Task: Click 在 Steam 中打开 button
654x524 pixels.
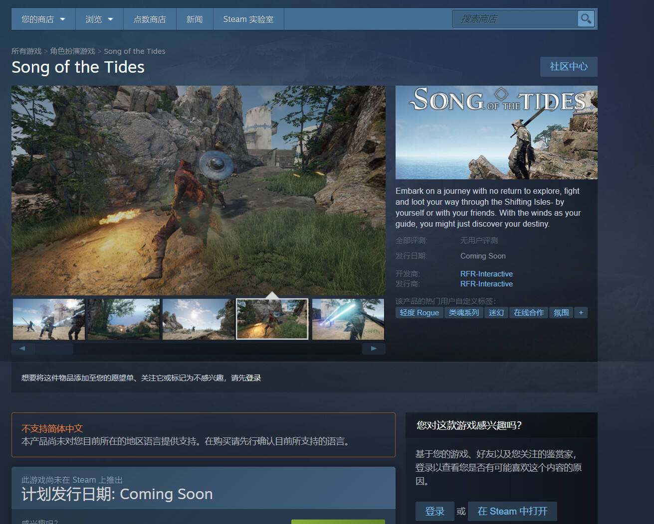Action: pos(512,512)
